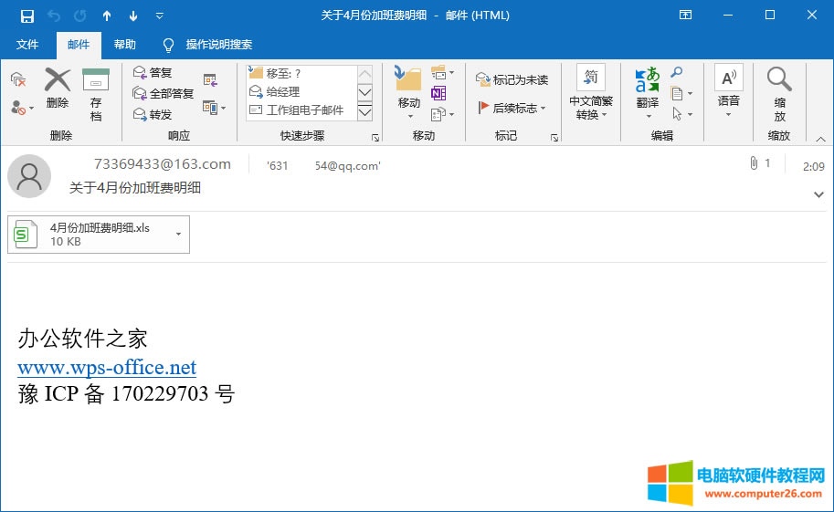Click the save icon in title bar
The height and width of the screenshot is (512, 834).
click(27, 16)
